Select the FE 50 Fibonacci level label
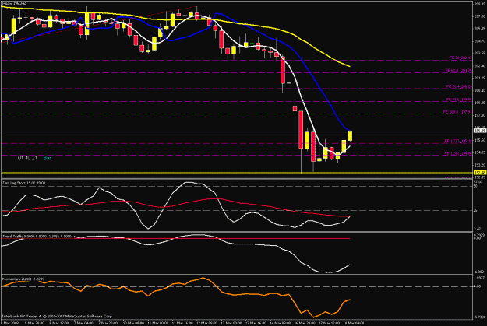This screenshot has width=487, height=326. (x=461, y=58)
